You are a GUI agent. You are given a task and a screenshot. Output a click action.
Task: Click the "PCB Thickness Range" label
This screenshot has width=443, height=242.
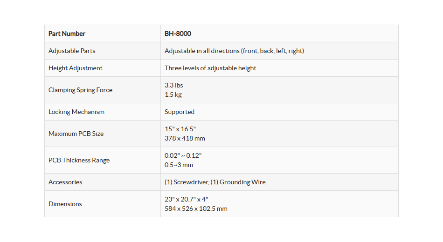click(x=79, y=160)
